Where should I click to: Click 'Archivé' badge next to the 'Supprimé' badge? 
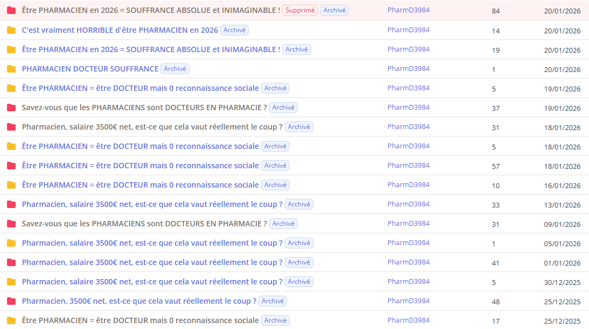pos(334,10)
